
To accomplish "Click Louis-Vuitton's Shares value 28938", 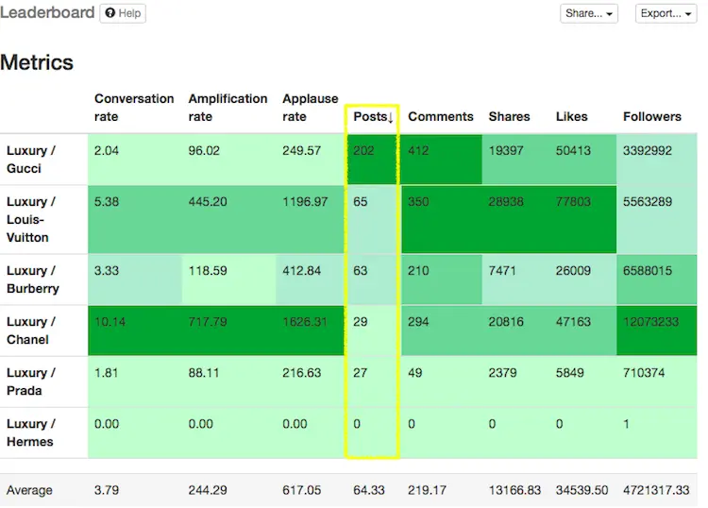I will tap(506, 201).
